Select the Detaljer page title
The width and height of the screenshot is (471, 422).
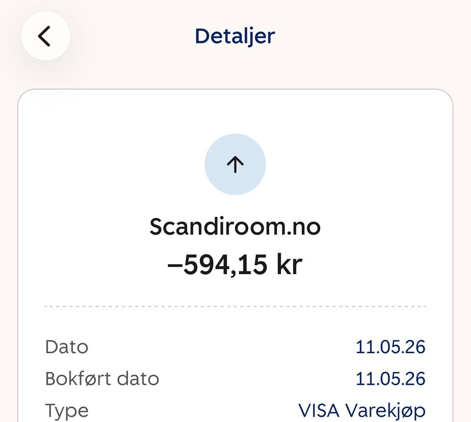coord(235,36)
